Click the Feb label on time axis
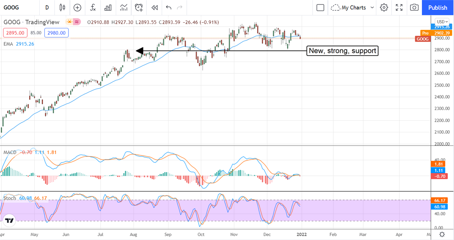Viewport: 454px width, 240px height. pyautogui.click(x=333, y=234)
